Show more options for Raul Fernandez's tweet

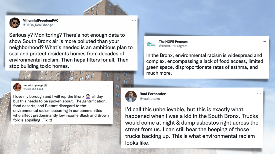click(259, 94)
